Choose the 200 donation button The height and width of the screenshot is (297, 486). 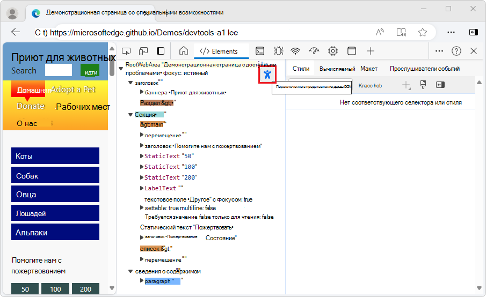(85, 289)
